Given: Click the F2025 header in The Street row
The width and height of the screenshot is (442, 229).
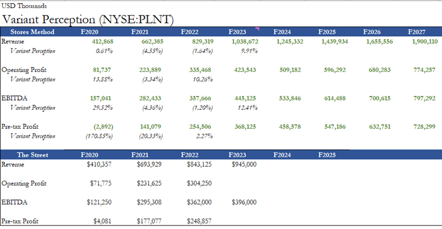Looking at the screenshot, I should click(327, 155).
